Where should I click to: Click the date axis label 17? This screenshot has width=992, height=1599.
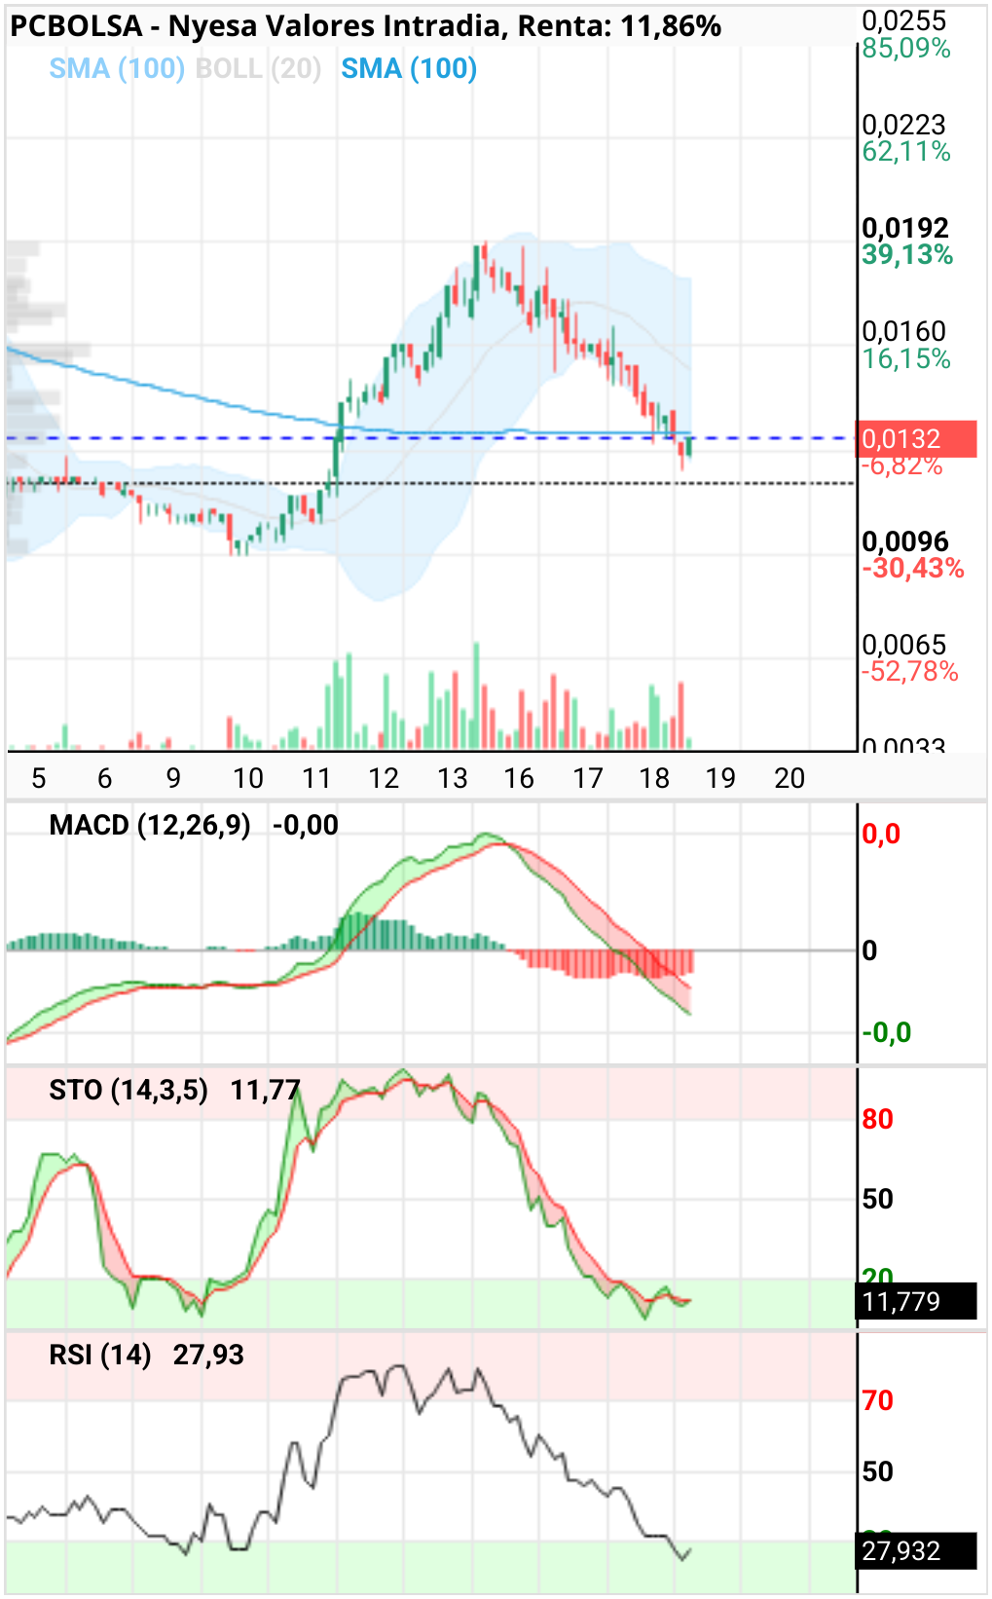(587, 778)
